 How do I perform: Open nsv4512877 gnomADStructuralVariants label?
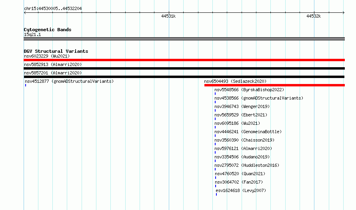click(x=69, y=81)
